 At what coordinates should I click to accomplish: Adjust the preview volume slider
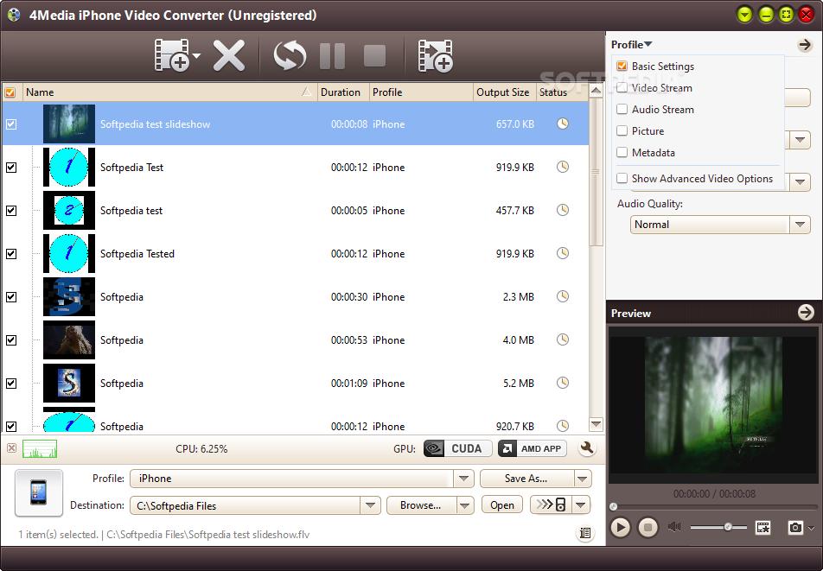click(x=728, y=527)
